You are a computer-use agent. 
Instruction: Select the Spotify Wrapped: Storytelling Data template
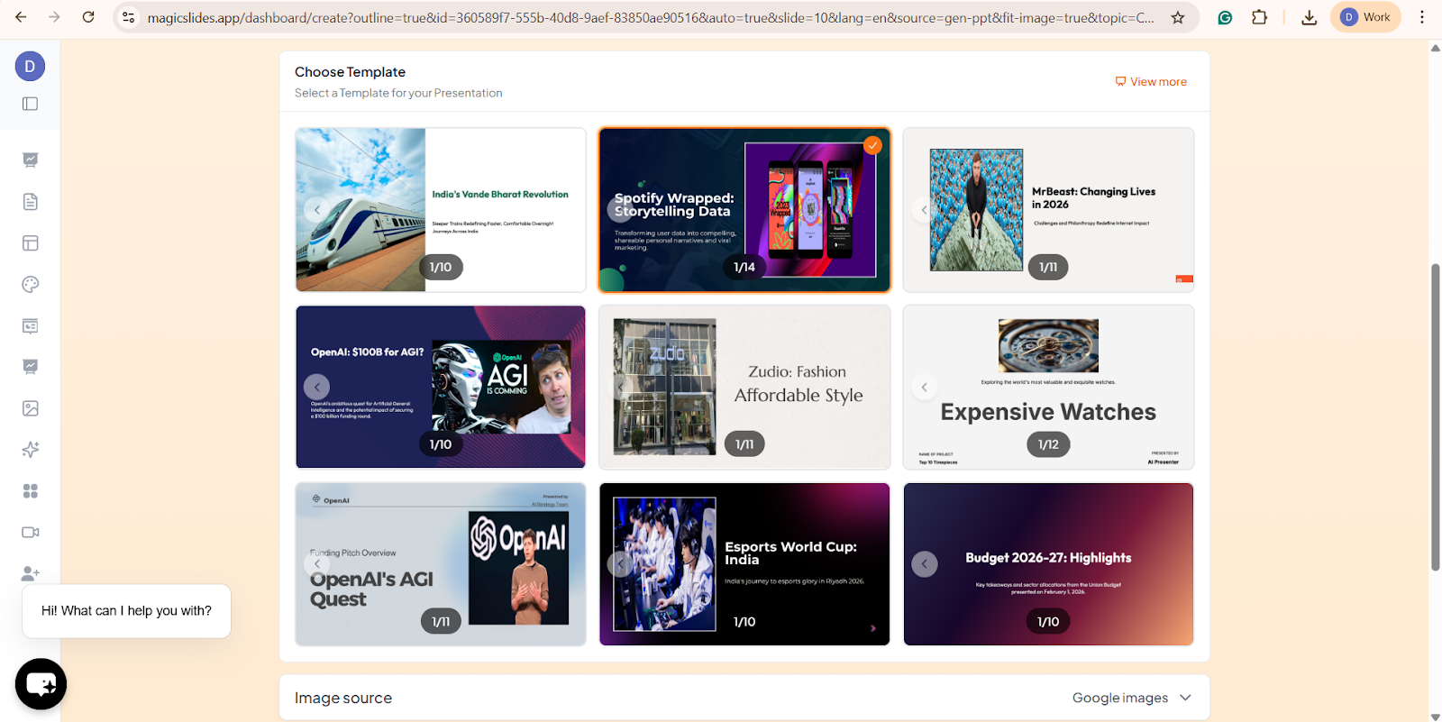click(x=744, y=210)
